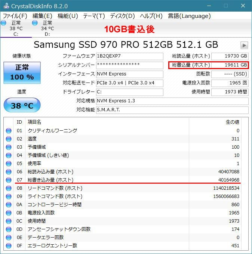Image resolution: width=252 pixels, height=254 pixels.
Task: Select the 総書き込み量 (ホスト) attribute name
Action: click(50, 180)
